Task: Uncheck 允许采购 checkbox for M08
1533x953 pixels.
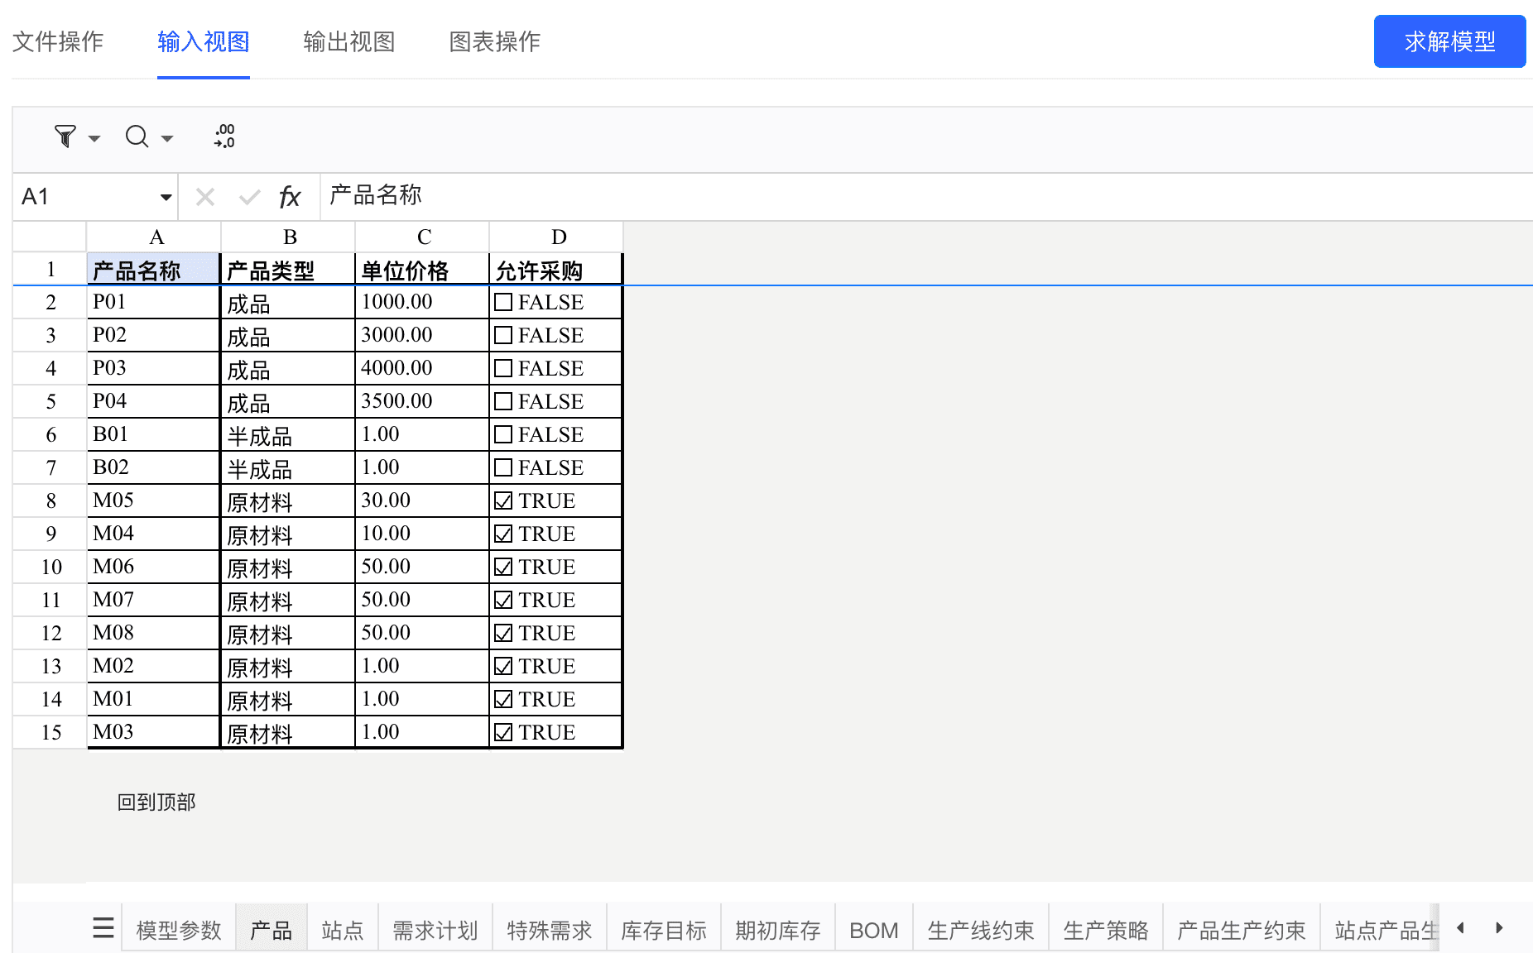Action: click(503, 633)
